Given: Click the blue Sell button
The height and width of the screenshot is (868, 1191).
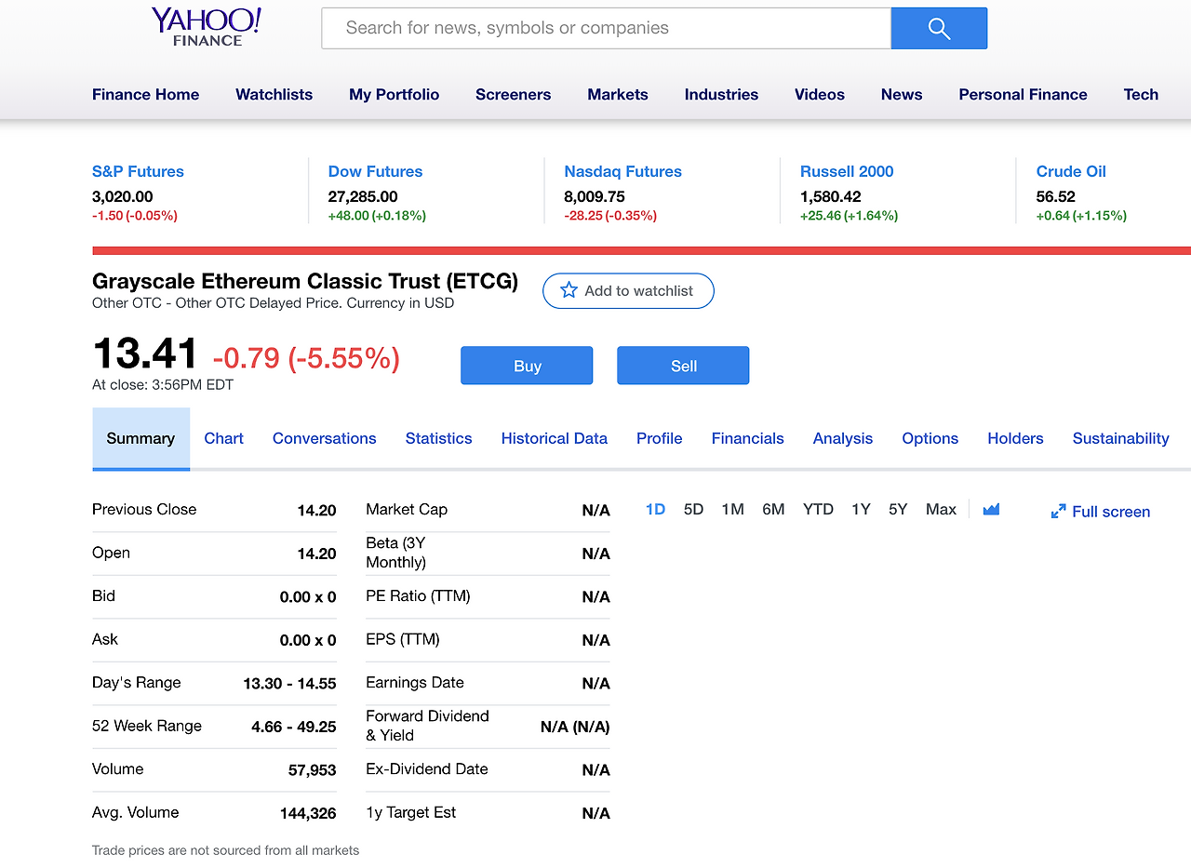Looking at the screenshot, I should coord(683,366).
